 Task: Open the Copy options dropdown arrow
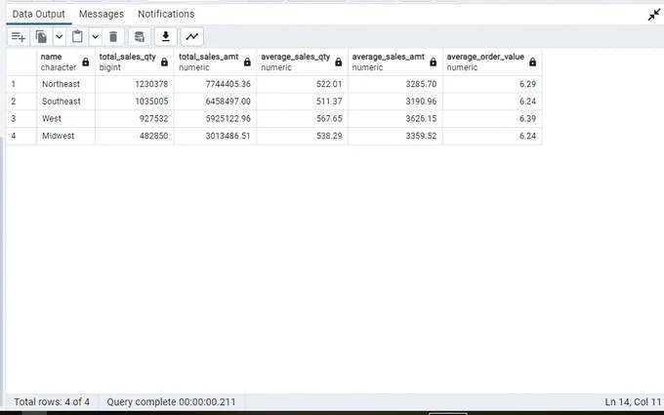click(60, 37)
